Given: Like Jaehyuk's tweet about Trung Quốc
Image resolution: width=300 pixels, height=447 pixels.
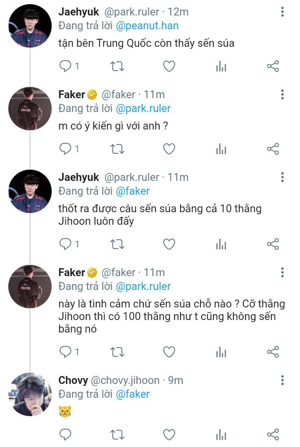Looking at the screenshot, I should click(169, 66).
